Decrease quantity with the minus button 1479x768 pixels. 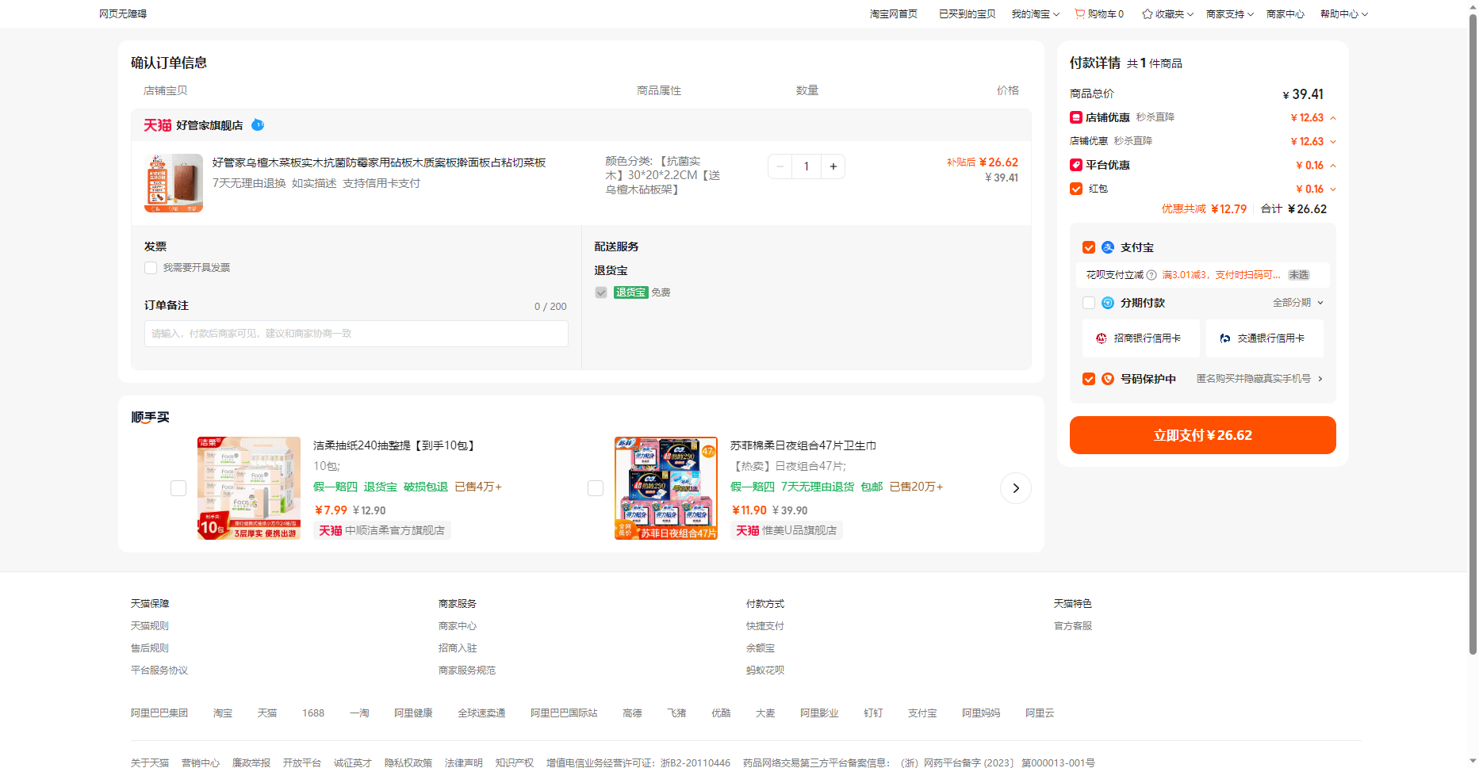pos(780,166)
